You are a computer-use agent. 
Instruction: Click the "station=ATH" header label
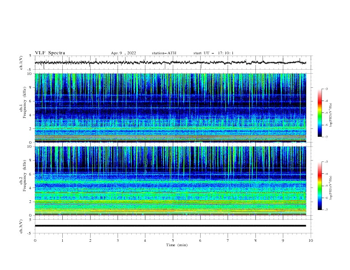pos(164,53)
